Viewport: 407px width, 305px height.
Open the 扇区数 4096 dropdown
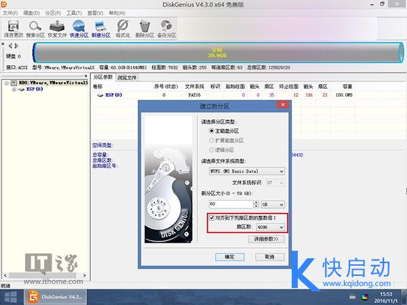pos(270,227)
